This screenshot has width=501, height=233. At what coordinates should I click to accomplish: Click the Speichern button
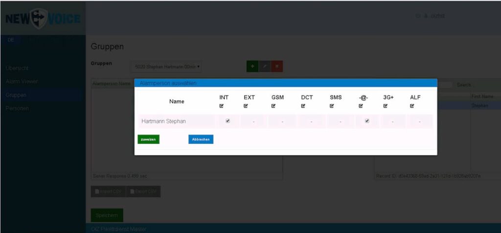pos(107,215)
